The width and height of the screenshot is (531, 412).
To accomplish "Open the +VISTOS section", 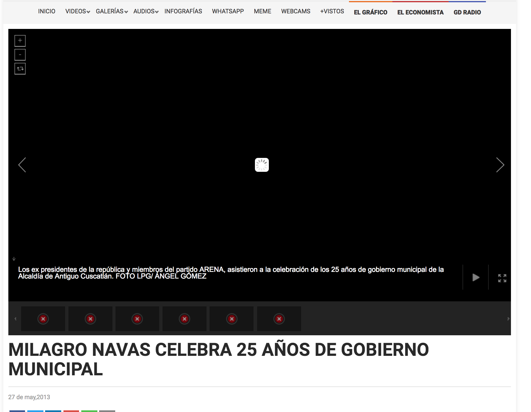I will click(x=332, y=11).
